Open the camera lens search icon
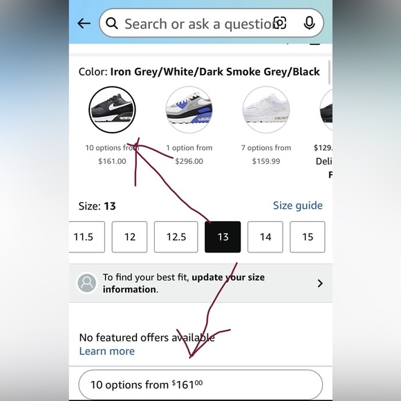 pos(280,23)
